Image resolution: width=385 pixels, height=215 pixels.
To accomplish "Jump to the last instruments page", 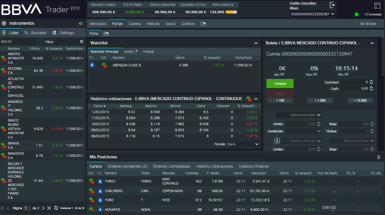I will click(49, 208).
